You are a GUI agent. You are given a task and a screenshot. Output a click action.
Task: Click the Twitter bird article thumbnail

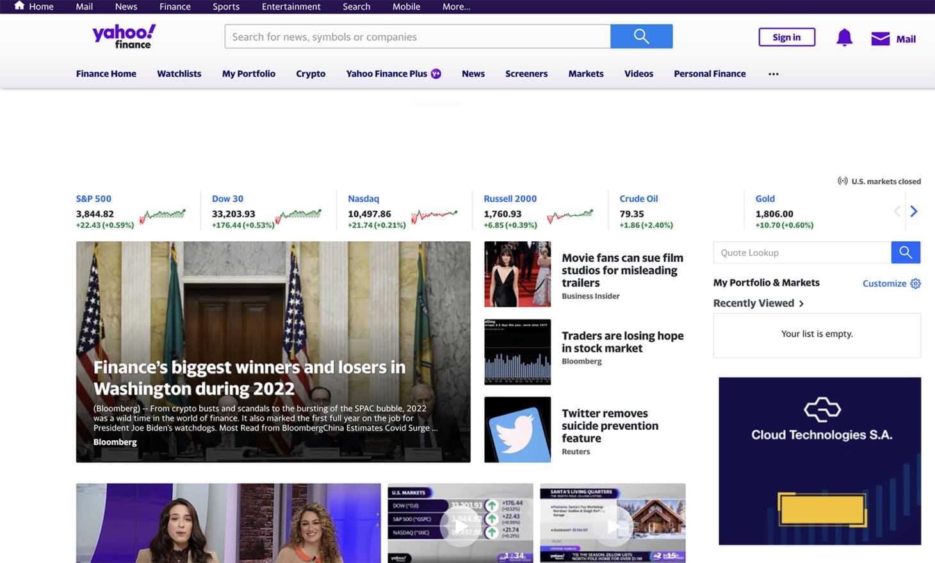[x=517, y=429]
